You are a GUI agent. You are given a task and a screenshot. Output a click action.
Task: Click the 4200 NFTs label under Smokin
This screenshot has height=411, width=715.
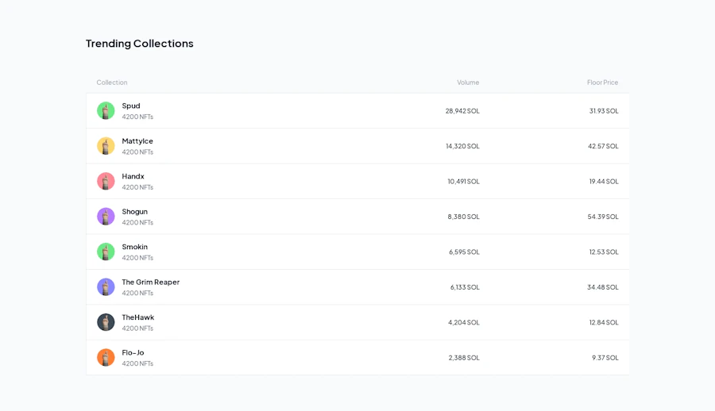pos(137,258)
